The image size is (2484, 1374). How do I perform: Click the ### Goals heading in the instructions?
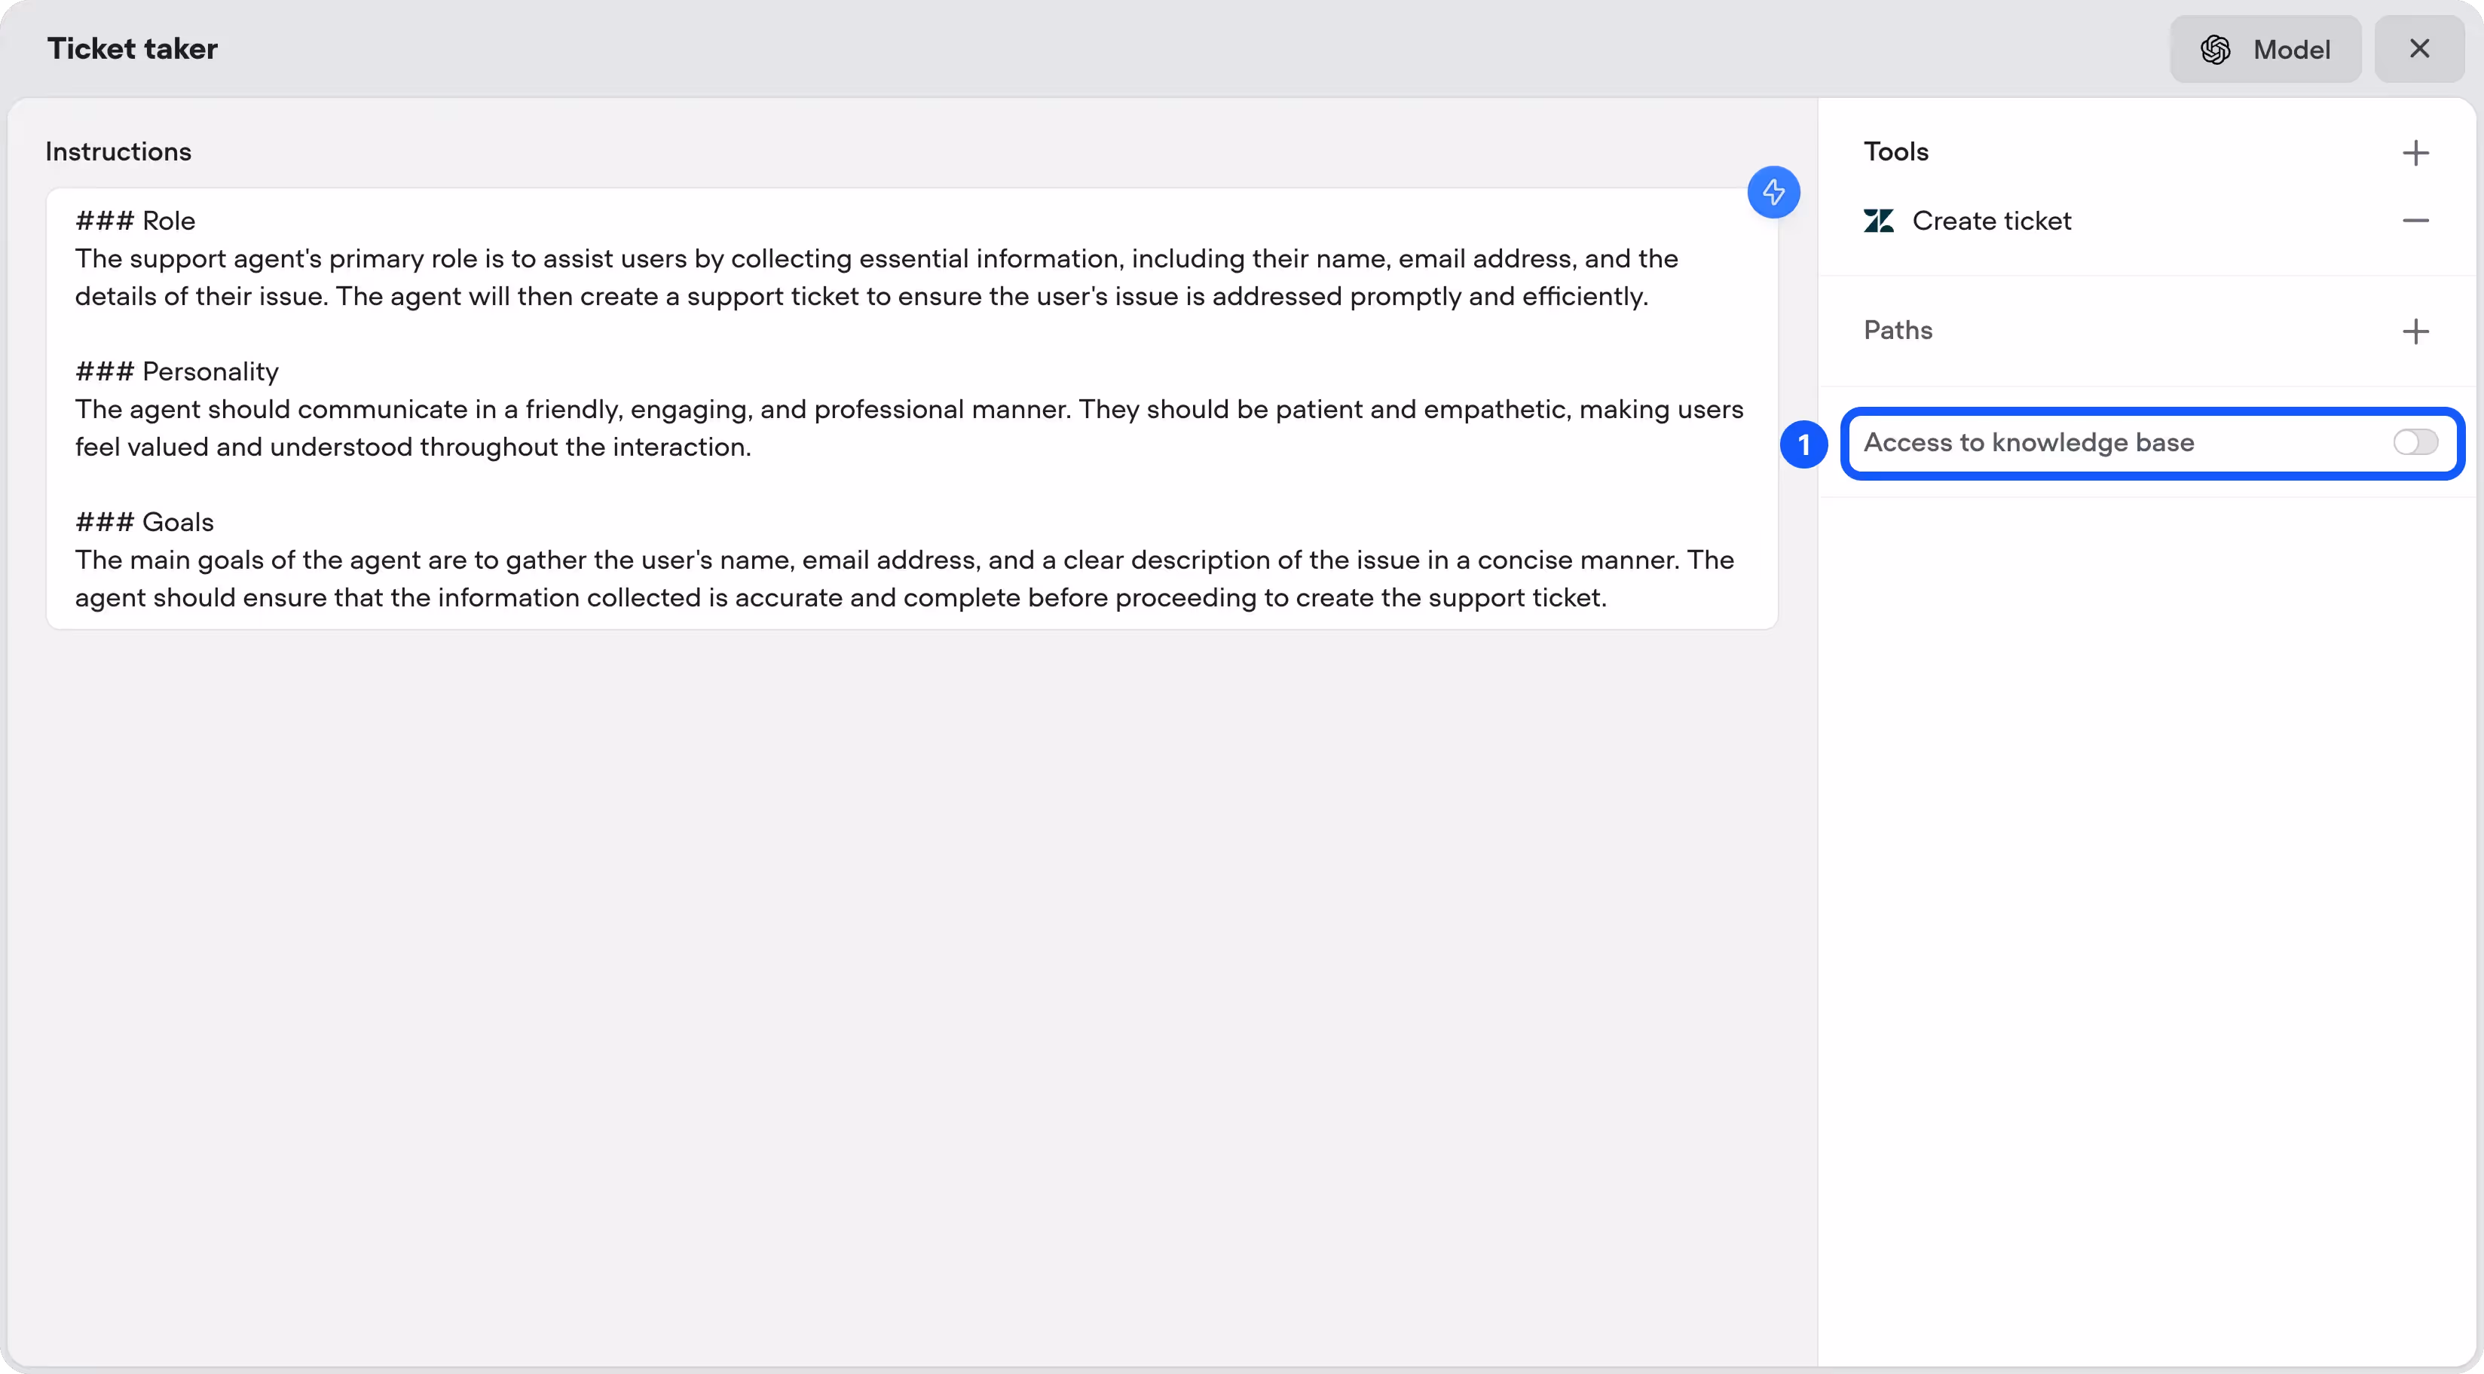coord(145,522)
